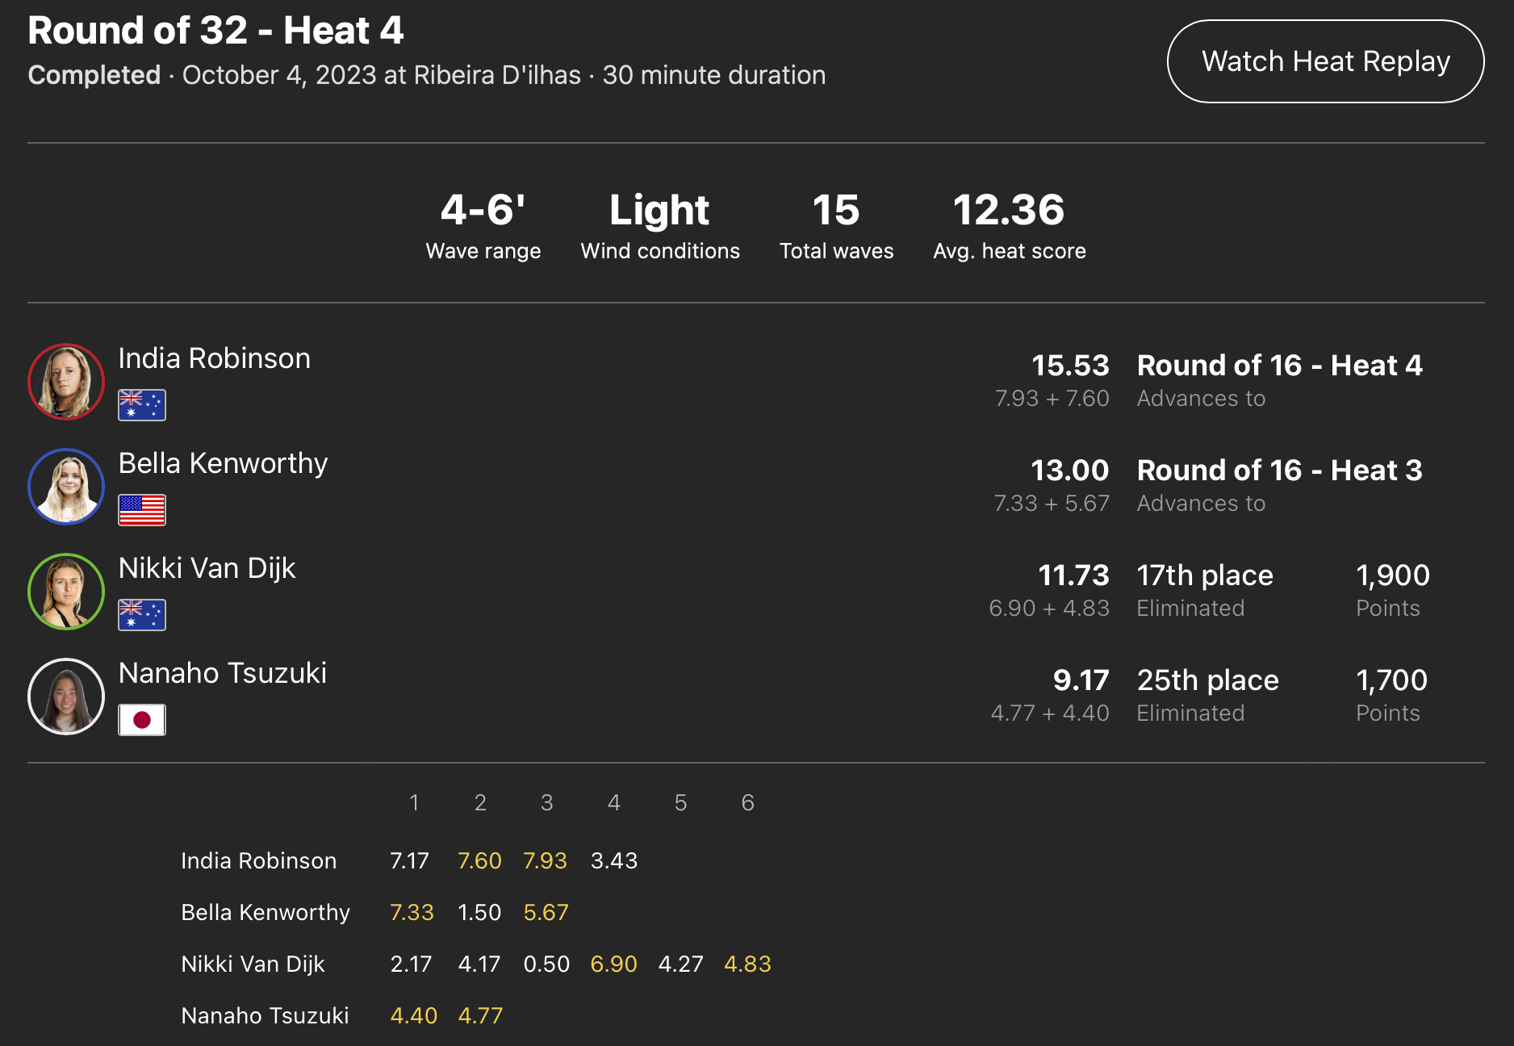1514x1046 pixels.
Task: Open the Round of 16 - Heat 4 link
Action: (x=1279, y=366)
